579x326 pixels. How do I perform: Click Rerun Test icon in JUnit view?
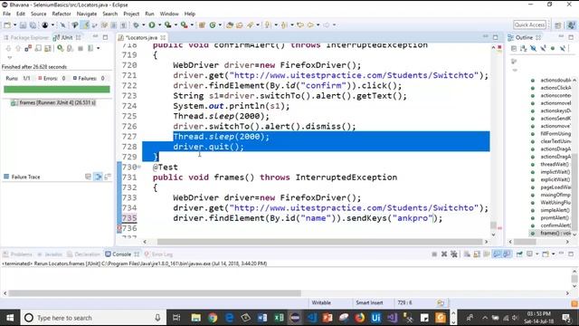pyautogui.click(x=61, y=48)
